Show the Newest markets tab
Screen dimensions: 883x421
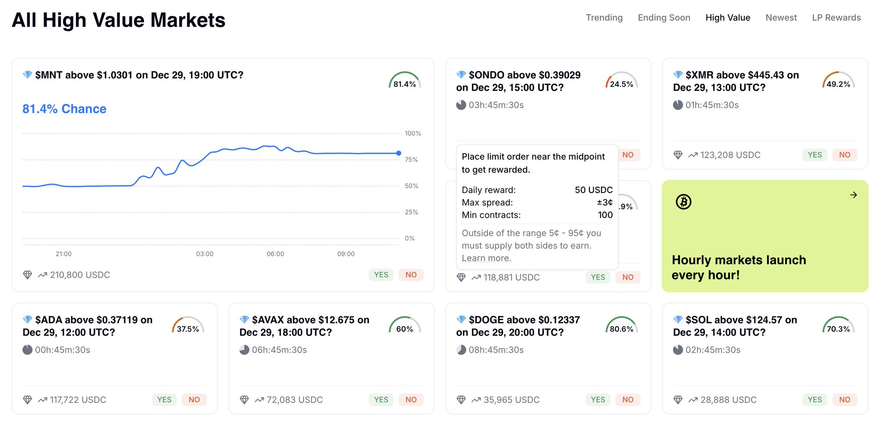[x=781, y=18]
